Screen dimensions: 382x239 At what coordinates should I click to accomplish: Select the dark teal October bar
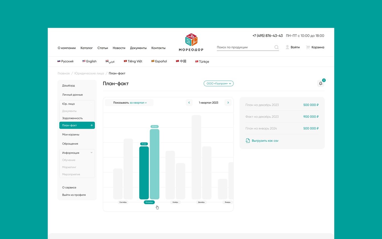(144, 173)
